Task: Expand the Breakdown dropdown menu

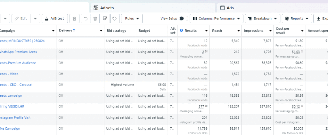Action: pyautogui.click(x=262, y=19)
